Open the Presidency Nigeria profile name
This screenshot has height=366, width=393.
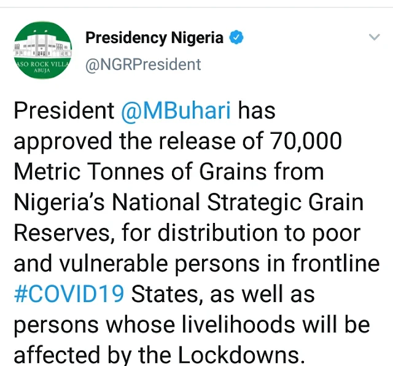(x=154, y=38)
